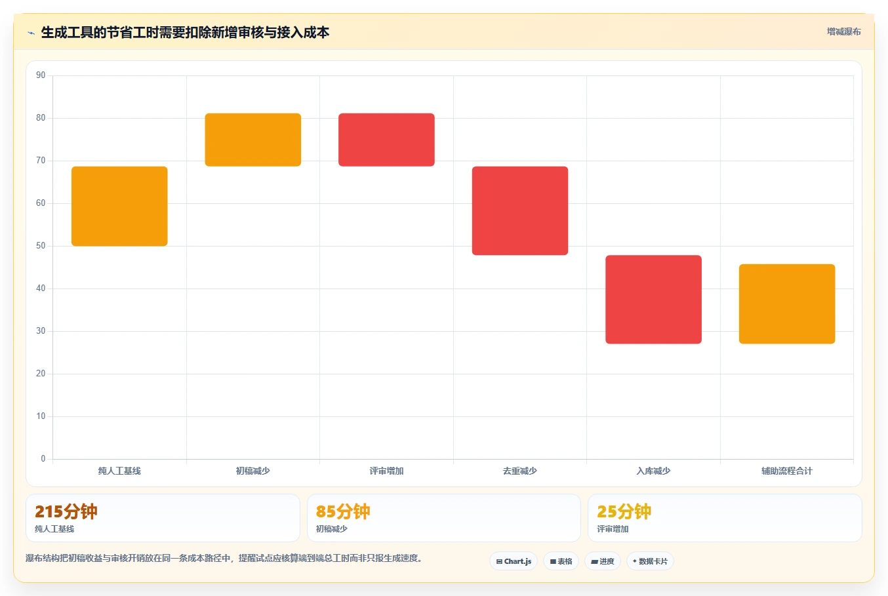Click the red 评审增加 bar
The image size is (888, 596).
386,140
